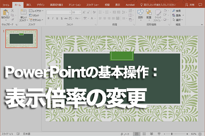The width and height of the screenshot is (205, 136).
Task: Click the Reset (リセット) button
Action: (x=34, y=15)
